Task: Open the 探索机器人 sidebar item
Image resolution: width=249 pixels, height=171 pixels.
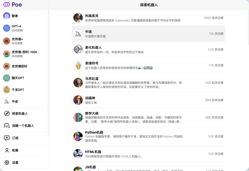Action: (24, 113)
